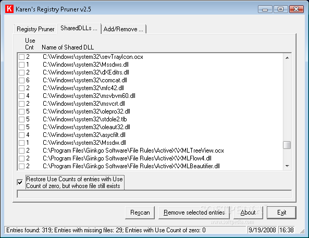Image resolution: width=309 pixels, height=238 pixels.
Task: Check the XMLBeautifier.dll checkbox
Action: pos(21,166)
